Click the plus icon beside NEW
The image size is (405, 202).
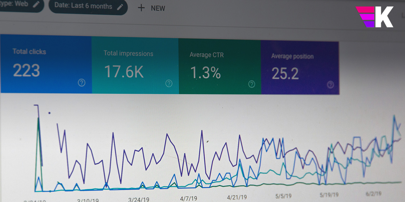pyautogui.click(x=141, y=8)
